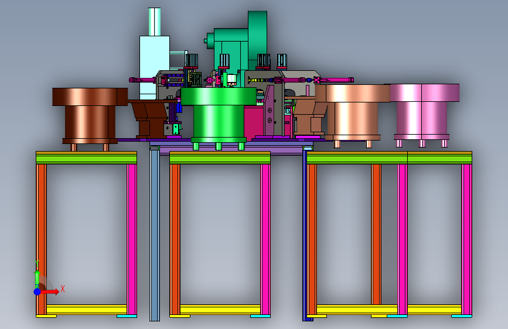Click the blue origin ball of the coordinate triad
Screen dimensions: 508x329
pyautogui.click(x=37, y=292)
